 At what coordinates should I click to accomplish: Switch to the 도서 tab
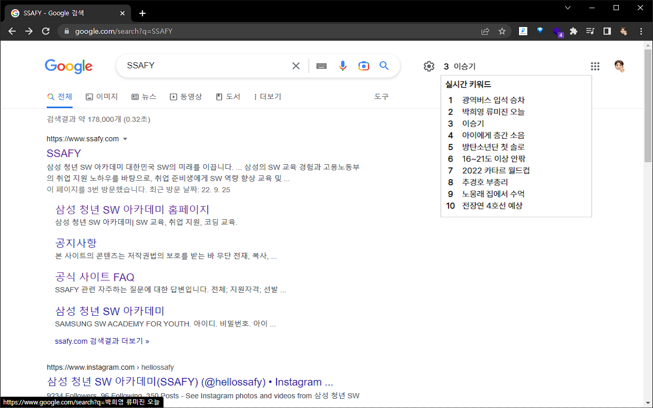[228, 97]
